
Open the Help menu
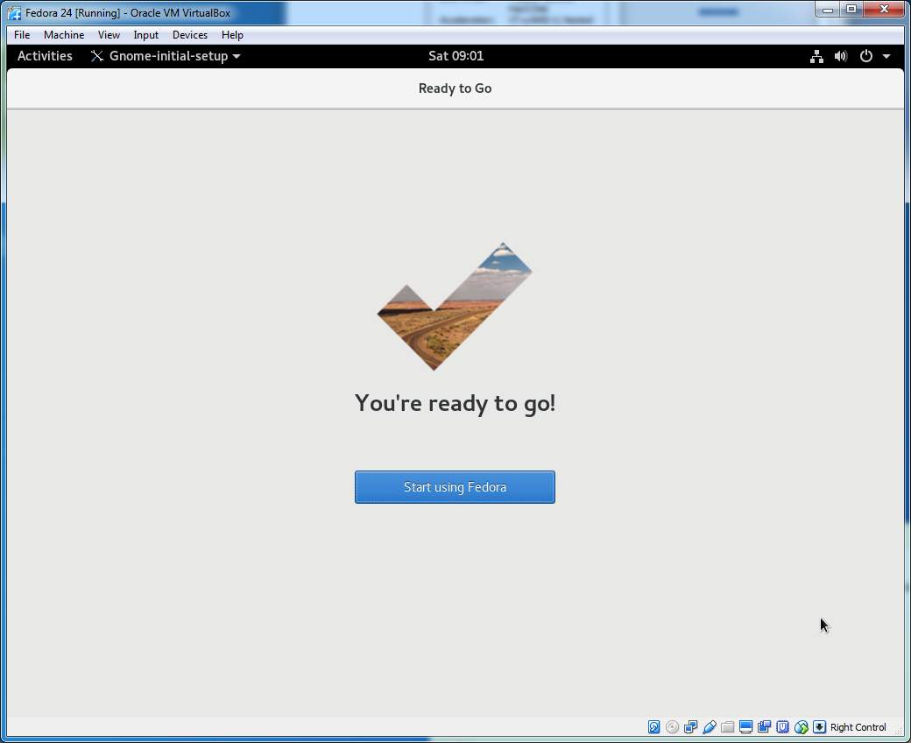pyautogui.click(x=232, y=35)
